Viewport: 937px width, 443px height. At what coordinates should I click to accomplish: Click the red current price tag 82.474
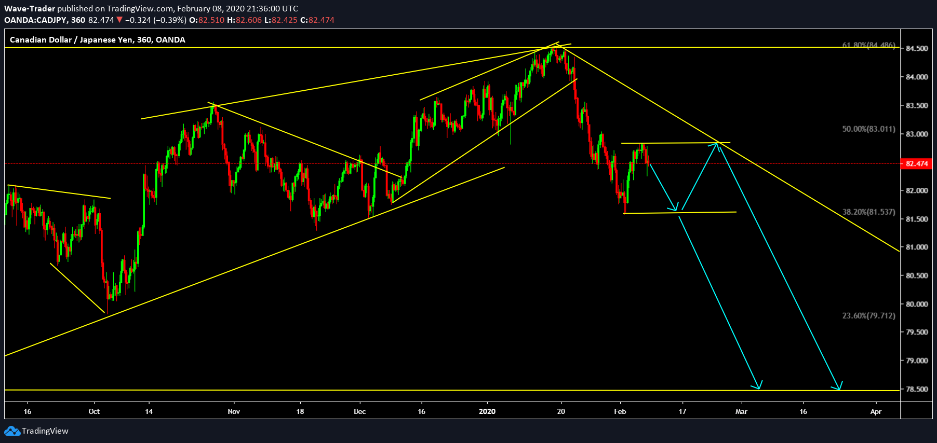click(917, 163)
